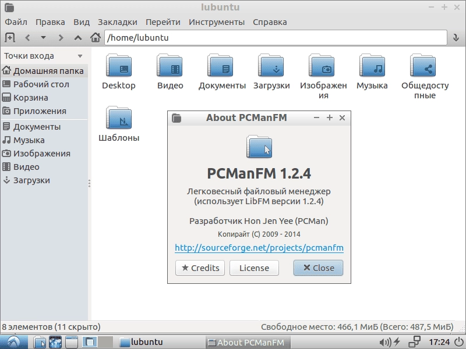Select Рабочий стол in the sidebar

pos(44,84)
